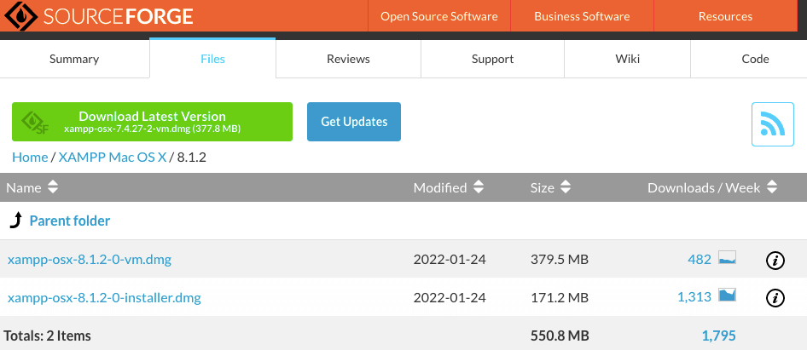
Task: Click info icon for xampp-osx-8.1.2-0-installer.dmg
Action: click(775, 297)
